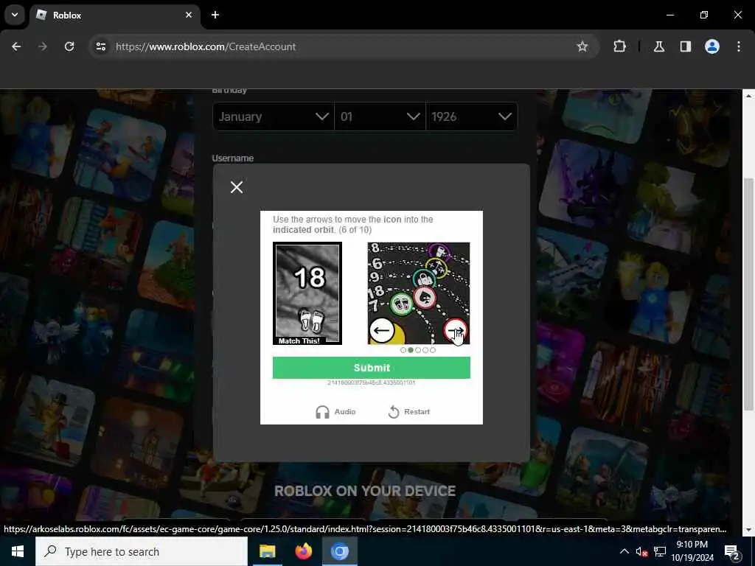Screen dimensions: 755x566
Task: Select the first progress dot under the puzzle
Action: [403, 350]
